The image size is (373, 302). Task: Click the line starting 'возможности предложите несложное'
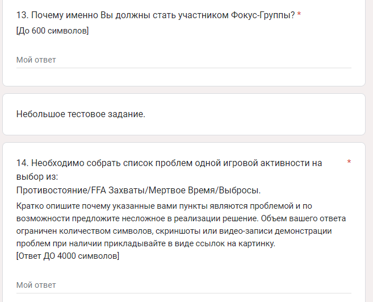[181, 218]
